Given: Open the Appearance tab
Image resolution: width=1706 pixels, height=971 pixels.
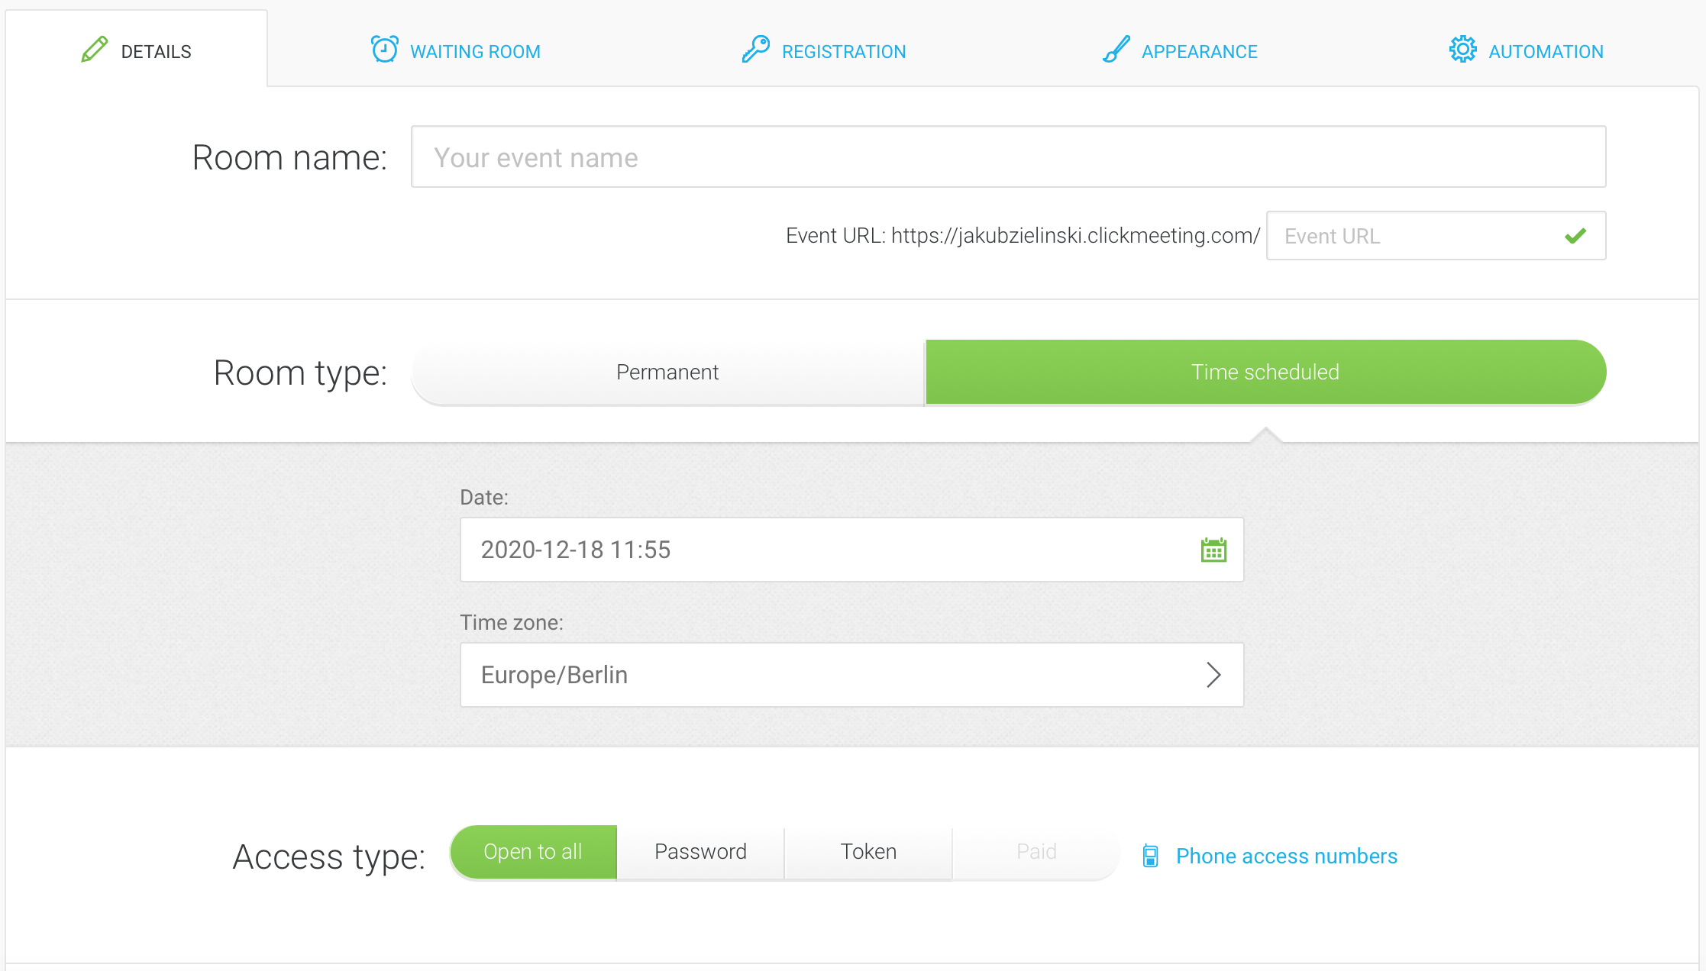Looking at the screenshot, I should click(1180, 51).
